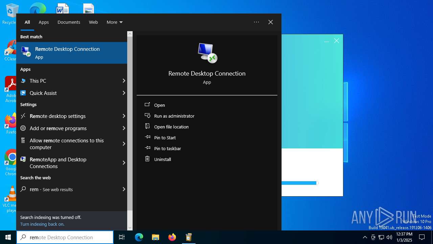This screenshot has width=433, height=244.
Task: Click the trash icon for Uninstall
Action: [x=147, y=159]
